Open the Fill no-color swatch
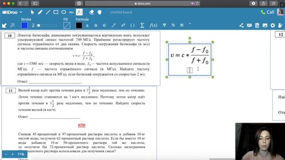 pos(67,25)
